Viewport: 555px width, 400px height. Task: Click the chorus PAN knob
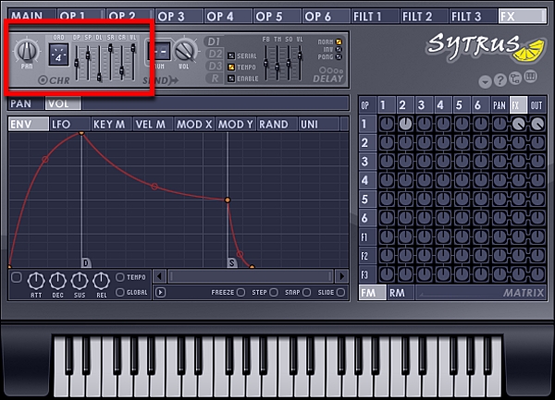27,51
